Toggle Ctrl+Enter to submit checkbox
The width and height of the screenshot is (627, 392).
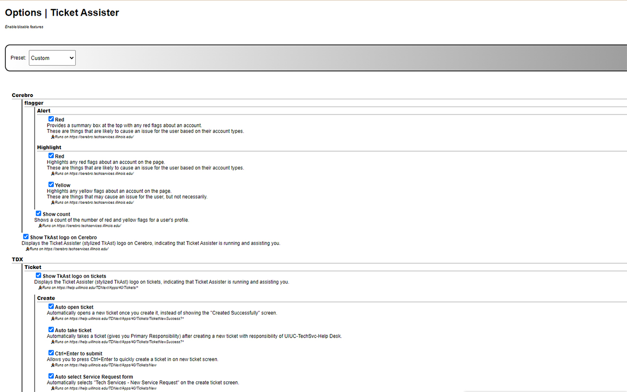[51, 353]
